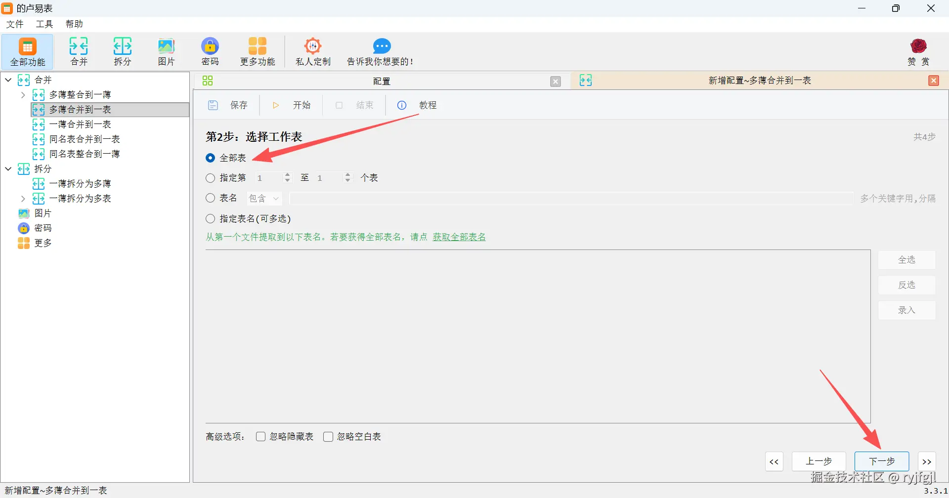Select 多薄整合到一薄 tree item
Screen dimensions: 949x498
point(80,95)
